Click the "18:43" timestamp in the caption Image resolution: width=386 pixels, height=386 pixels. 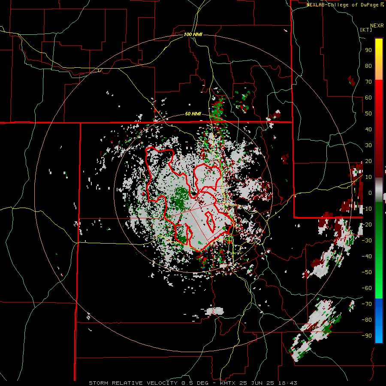point(287,383)
